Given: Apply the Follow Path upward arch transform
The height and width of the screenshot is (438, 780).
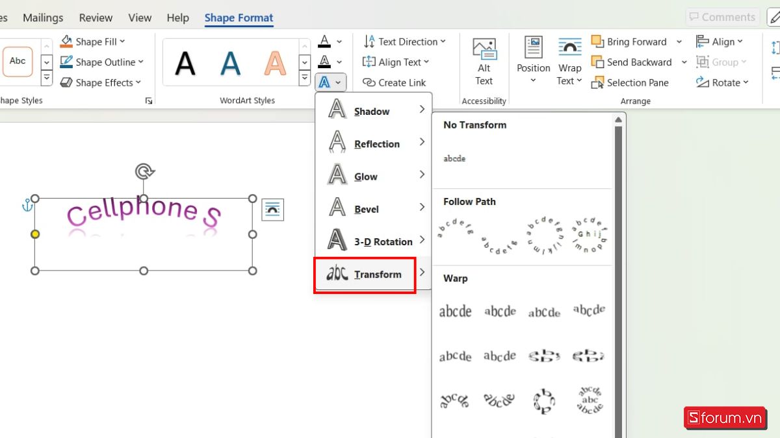Looking at the screenshot, I should click(455, 228).
